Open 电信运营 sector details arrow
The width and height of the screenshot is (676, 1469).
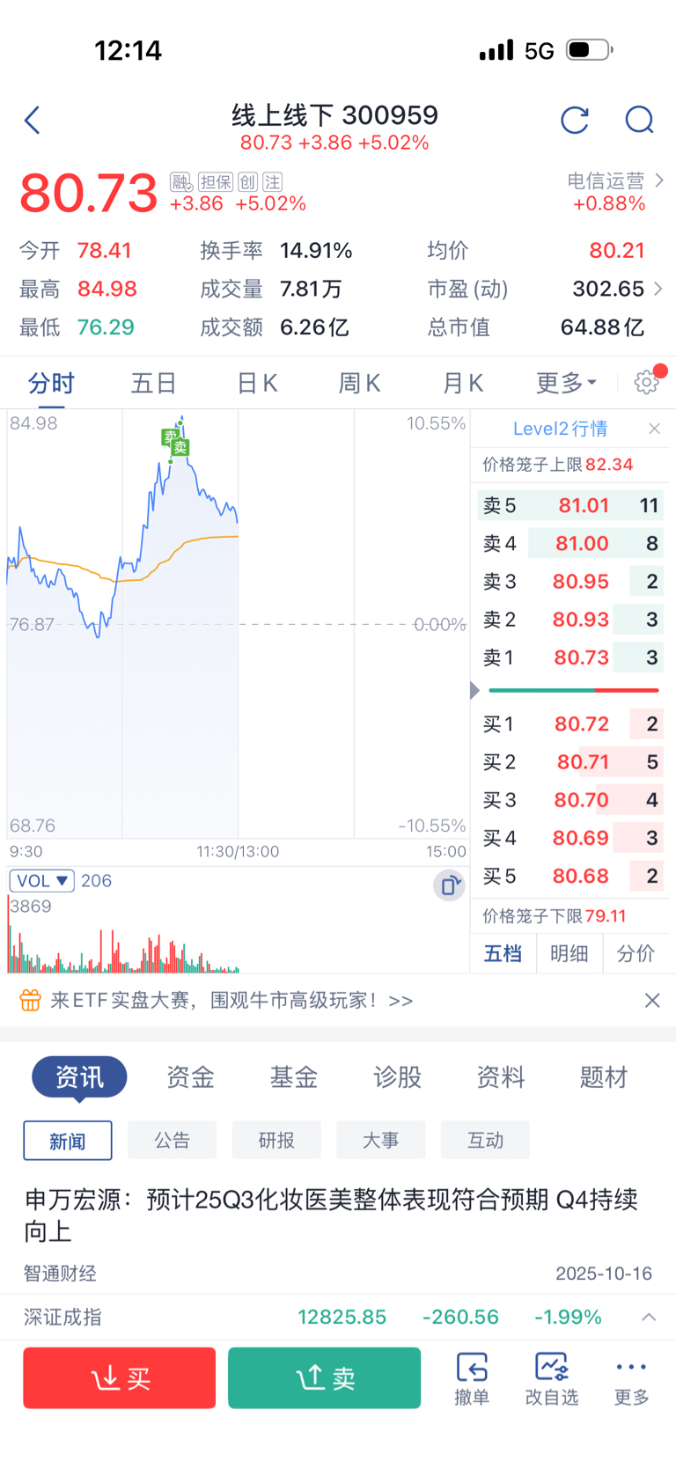tap(659, 180)
